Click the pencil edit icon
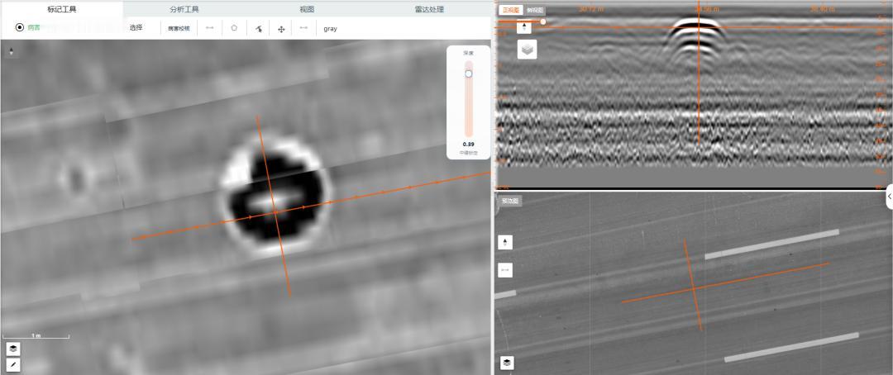This screenshot has width=893, height=375. click(x=13, y=364)
